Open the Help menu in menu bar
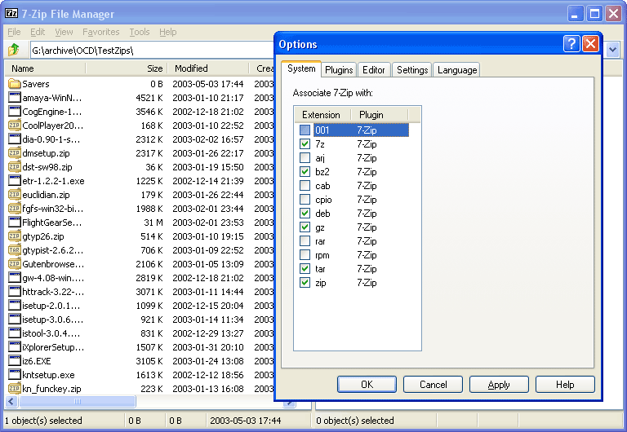This screenshot has width=627, height=432. 167,32
